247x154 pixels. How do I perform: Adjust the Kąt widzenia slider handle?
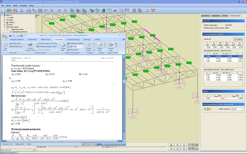point(115,147)
